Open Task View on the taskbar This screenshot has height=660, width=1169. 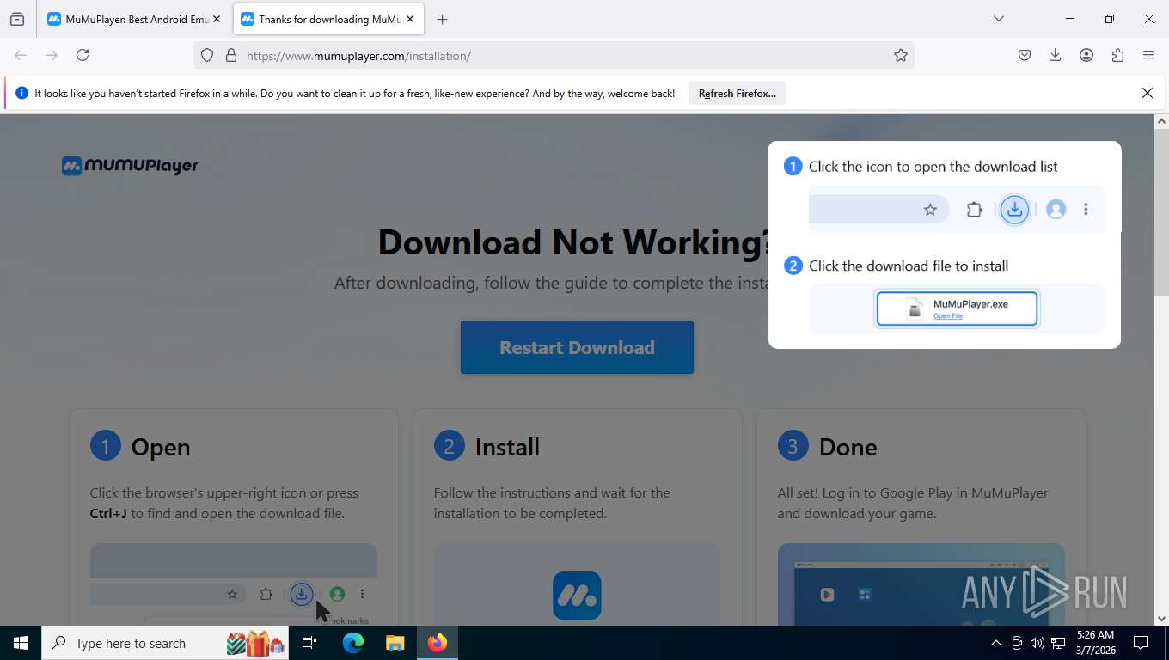309,643
